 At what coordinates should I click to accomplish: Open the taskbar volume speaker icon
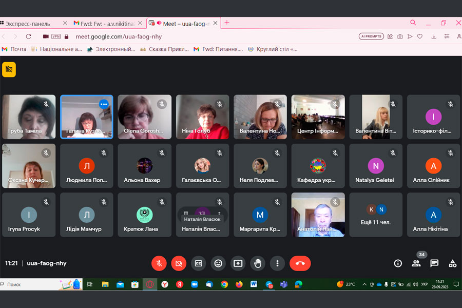pos(416,284)
